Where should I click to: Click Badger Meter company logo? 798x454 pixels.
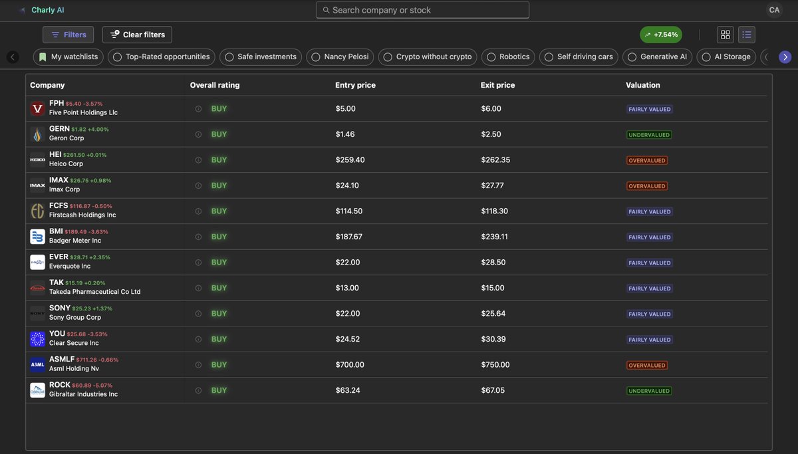(x=38, y=237)
